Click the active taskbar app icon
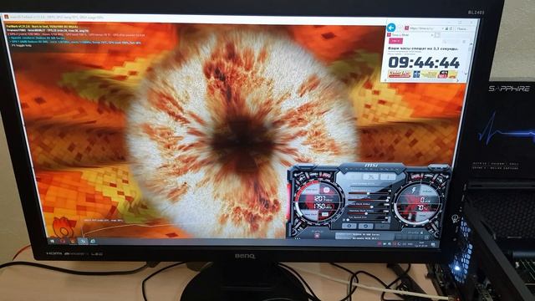Screen dimensions: 535x301 point(83,242)
